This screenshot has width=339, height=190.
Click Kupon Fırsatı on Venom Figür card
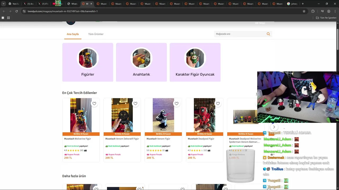click(154, 155)
